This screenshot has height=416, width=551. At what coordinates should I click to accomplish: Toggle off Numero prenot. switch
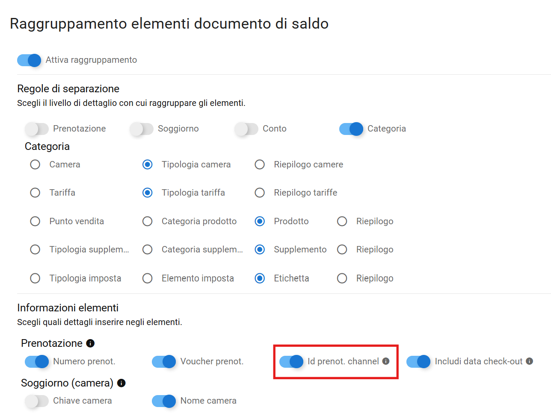pyautogui.click(x=37, y=362)
